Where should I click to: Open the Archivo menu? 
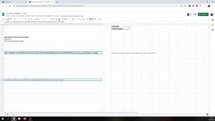coord(8,16)
